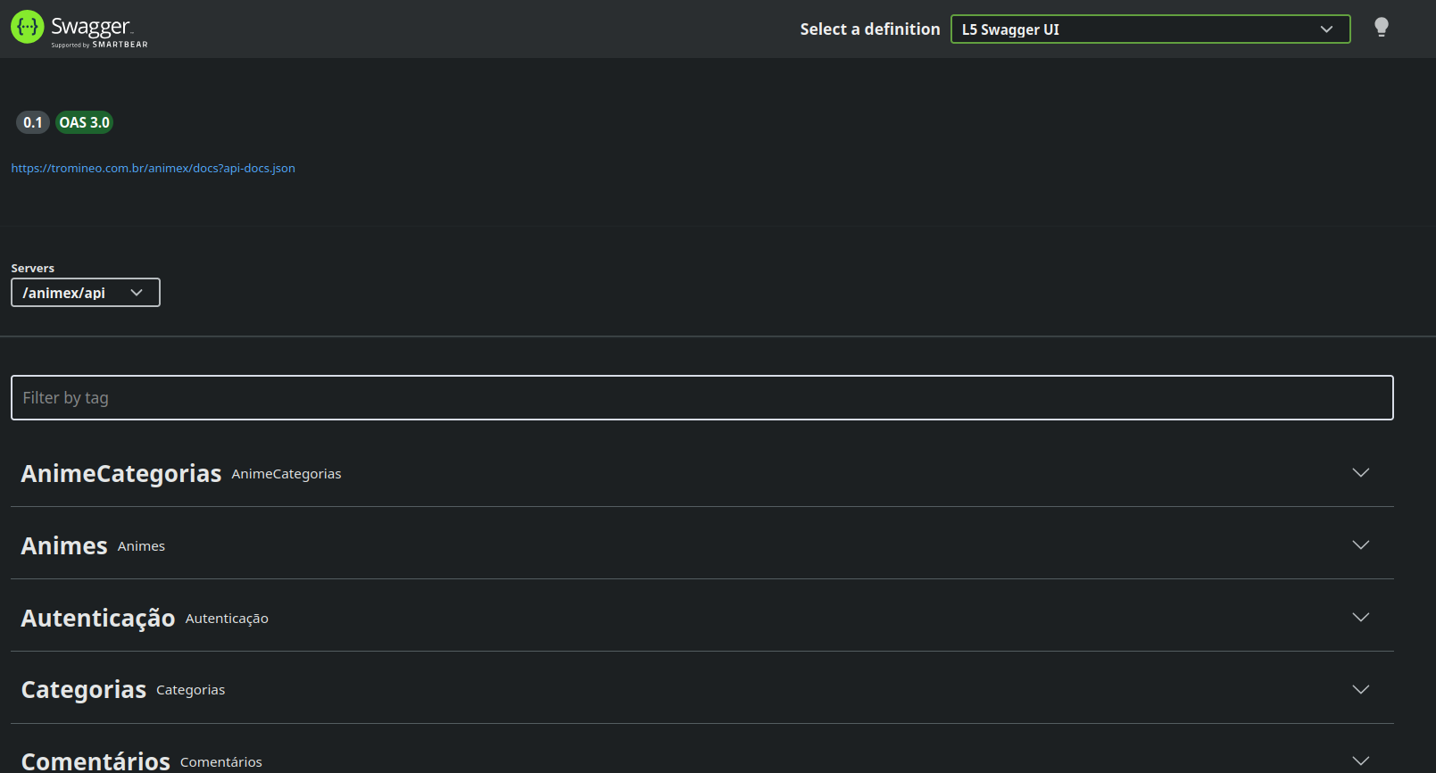Click the OAS 3.0 badge
The width and height of the screenshot is (1436, 773).
(x=85, y=122)
